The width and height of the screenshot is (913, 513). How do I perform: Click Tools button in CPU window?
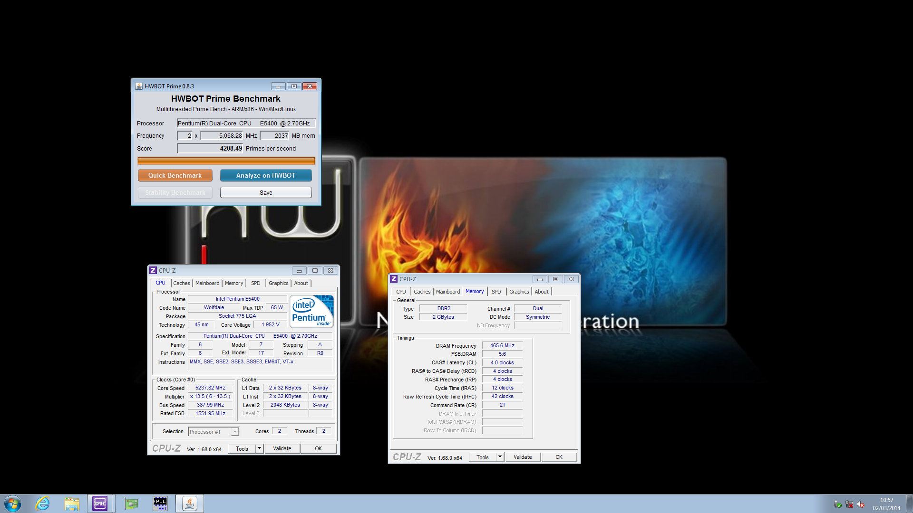242,448
